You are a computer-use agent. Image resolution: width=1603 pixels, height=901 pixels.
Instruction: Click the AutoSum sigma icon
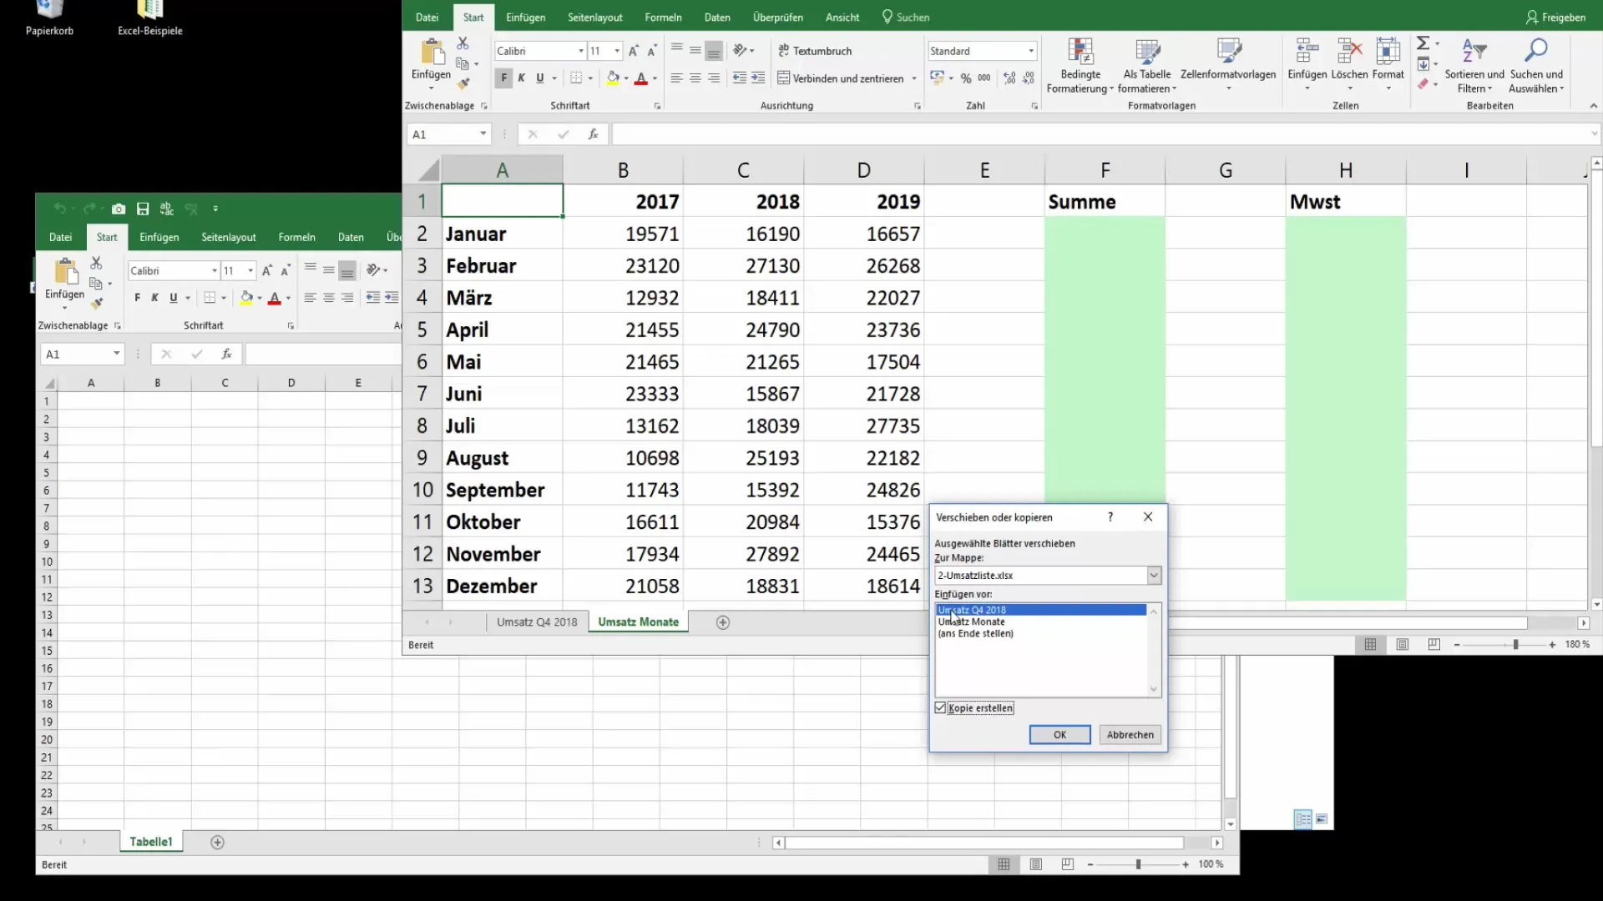click(1423, 43)
